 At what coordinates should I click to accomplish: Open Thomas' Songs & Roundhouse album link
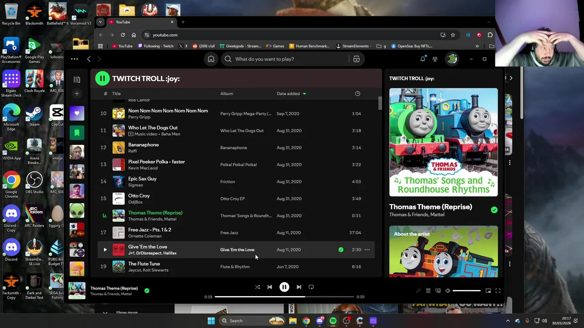(x=246, y=216)
